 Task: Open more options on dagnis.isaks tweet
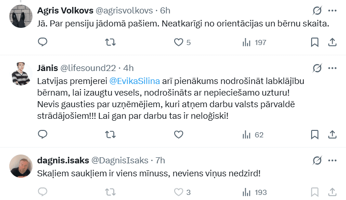tap(332, 161)
